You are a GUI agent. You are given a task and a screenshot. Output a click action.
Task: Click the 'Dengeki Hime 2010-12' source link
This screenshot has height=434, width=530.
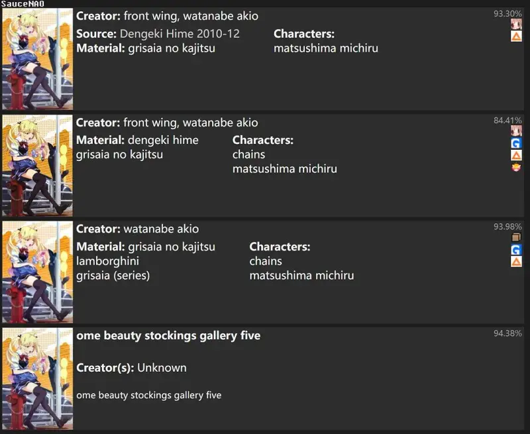180,34
